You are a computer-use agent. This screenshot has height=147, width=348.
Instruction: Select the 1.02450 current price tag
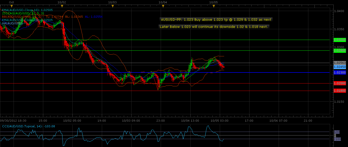(340, 67)
